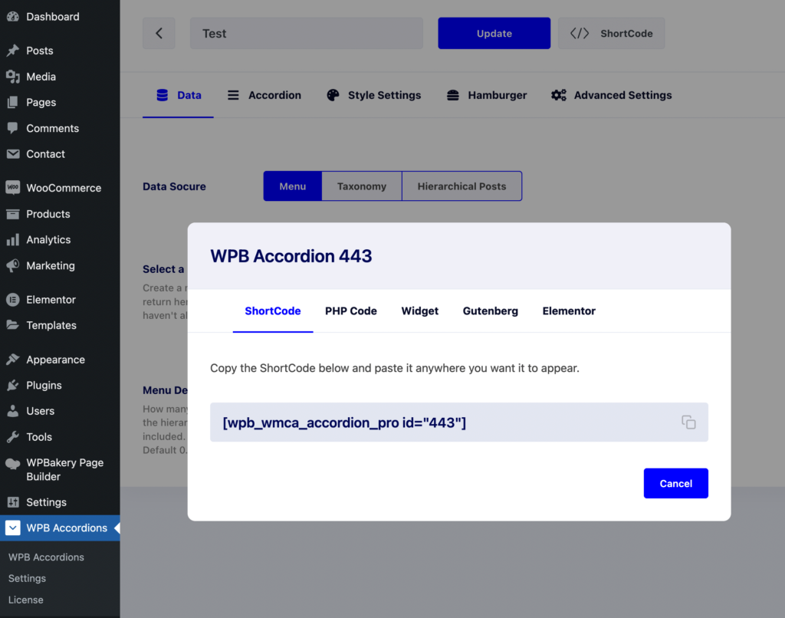Screen dimensions: 785x618
Task: Open the Plugins menu item
Action: [60, 385]
